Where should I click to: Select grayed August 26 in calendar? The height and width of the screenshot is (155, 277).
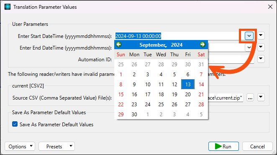point(134,65)
